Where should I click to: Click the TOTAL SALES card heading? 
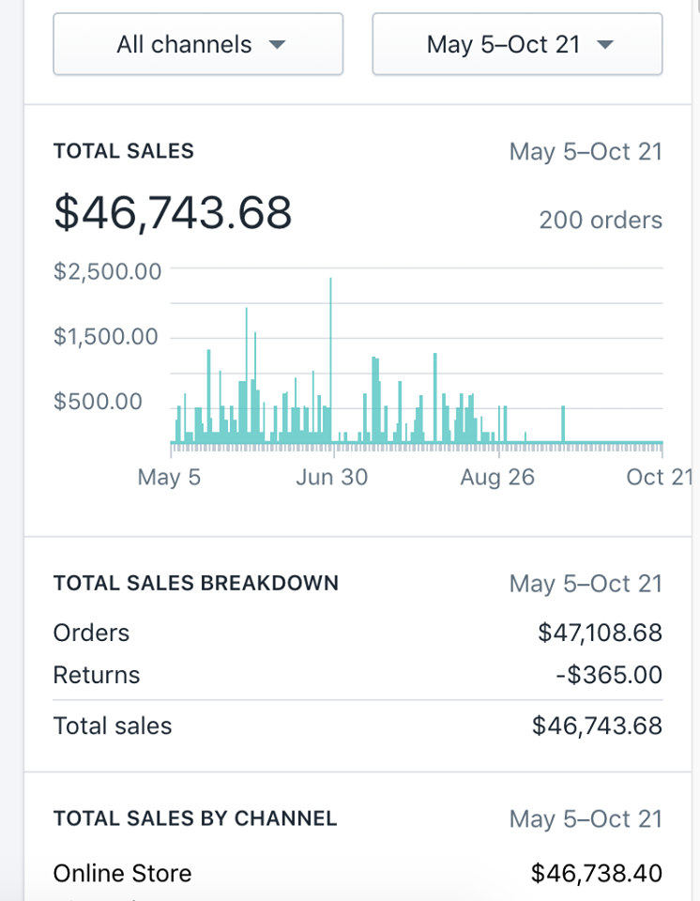124,151
